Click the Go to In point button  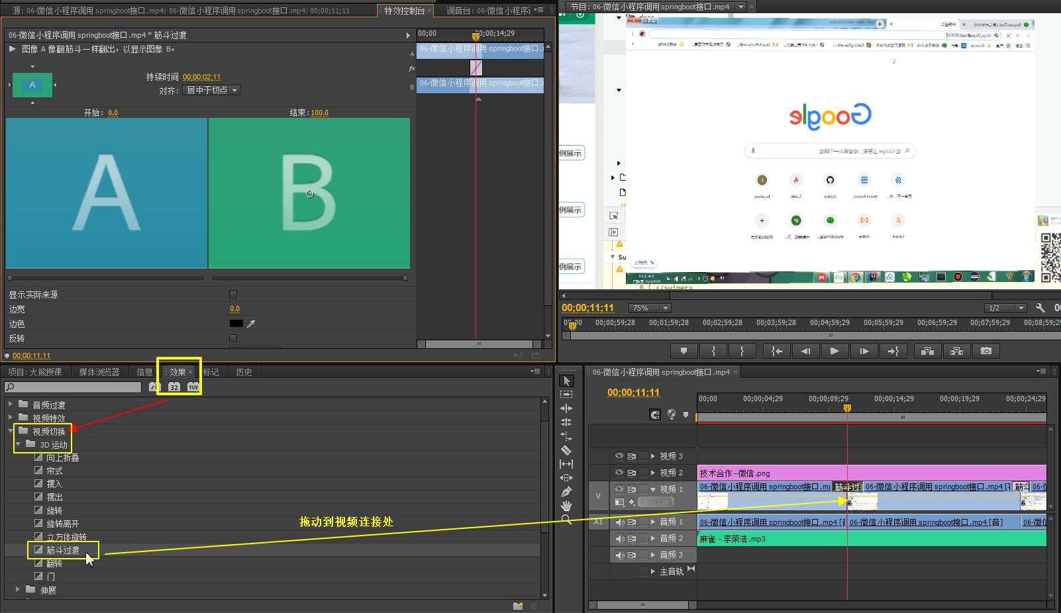click(x=777, y=351)
